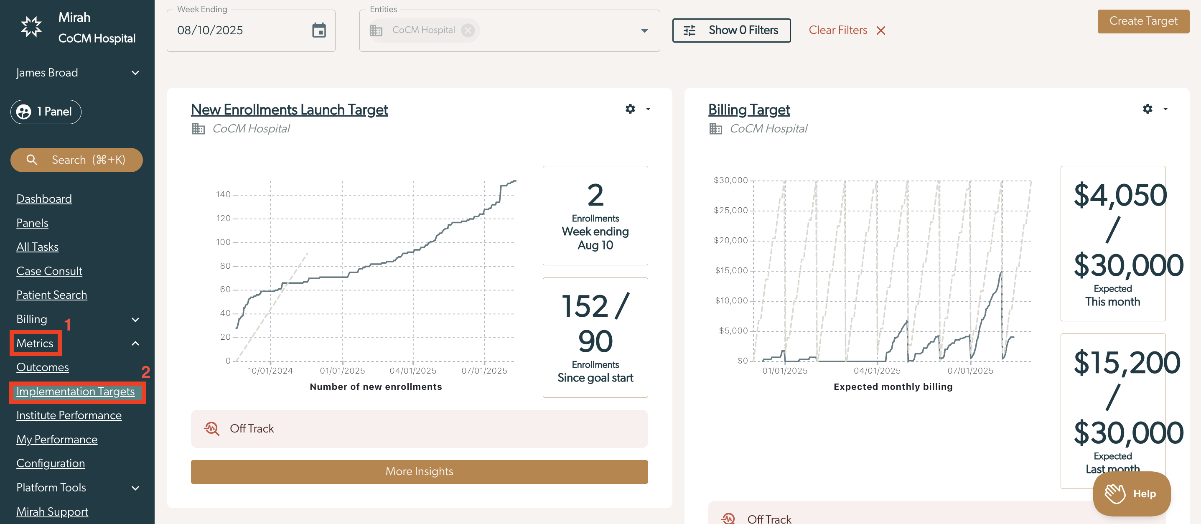Click the More Insights button
1201x524 pixels.
[x=419, y=471]
